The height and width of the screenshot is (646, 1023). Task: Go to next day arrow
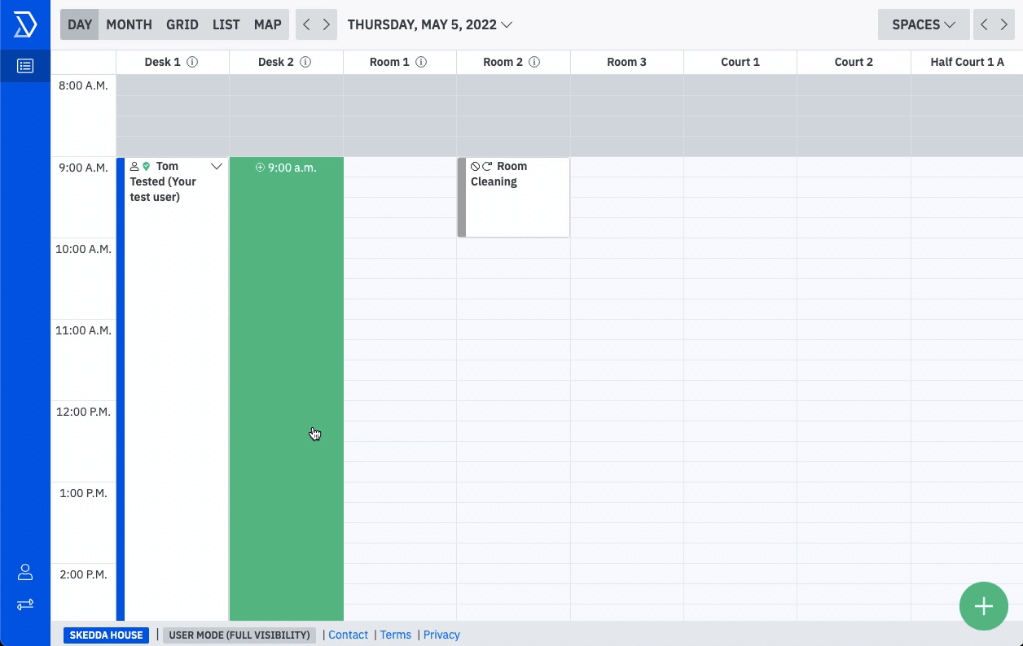tap(327, 24)
